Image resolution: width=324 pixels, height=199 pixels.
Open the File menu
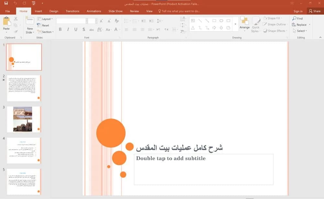pyautogui.click(x=8, y=11)
